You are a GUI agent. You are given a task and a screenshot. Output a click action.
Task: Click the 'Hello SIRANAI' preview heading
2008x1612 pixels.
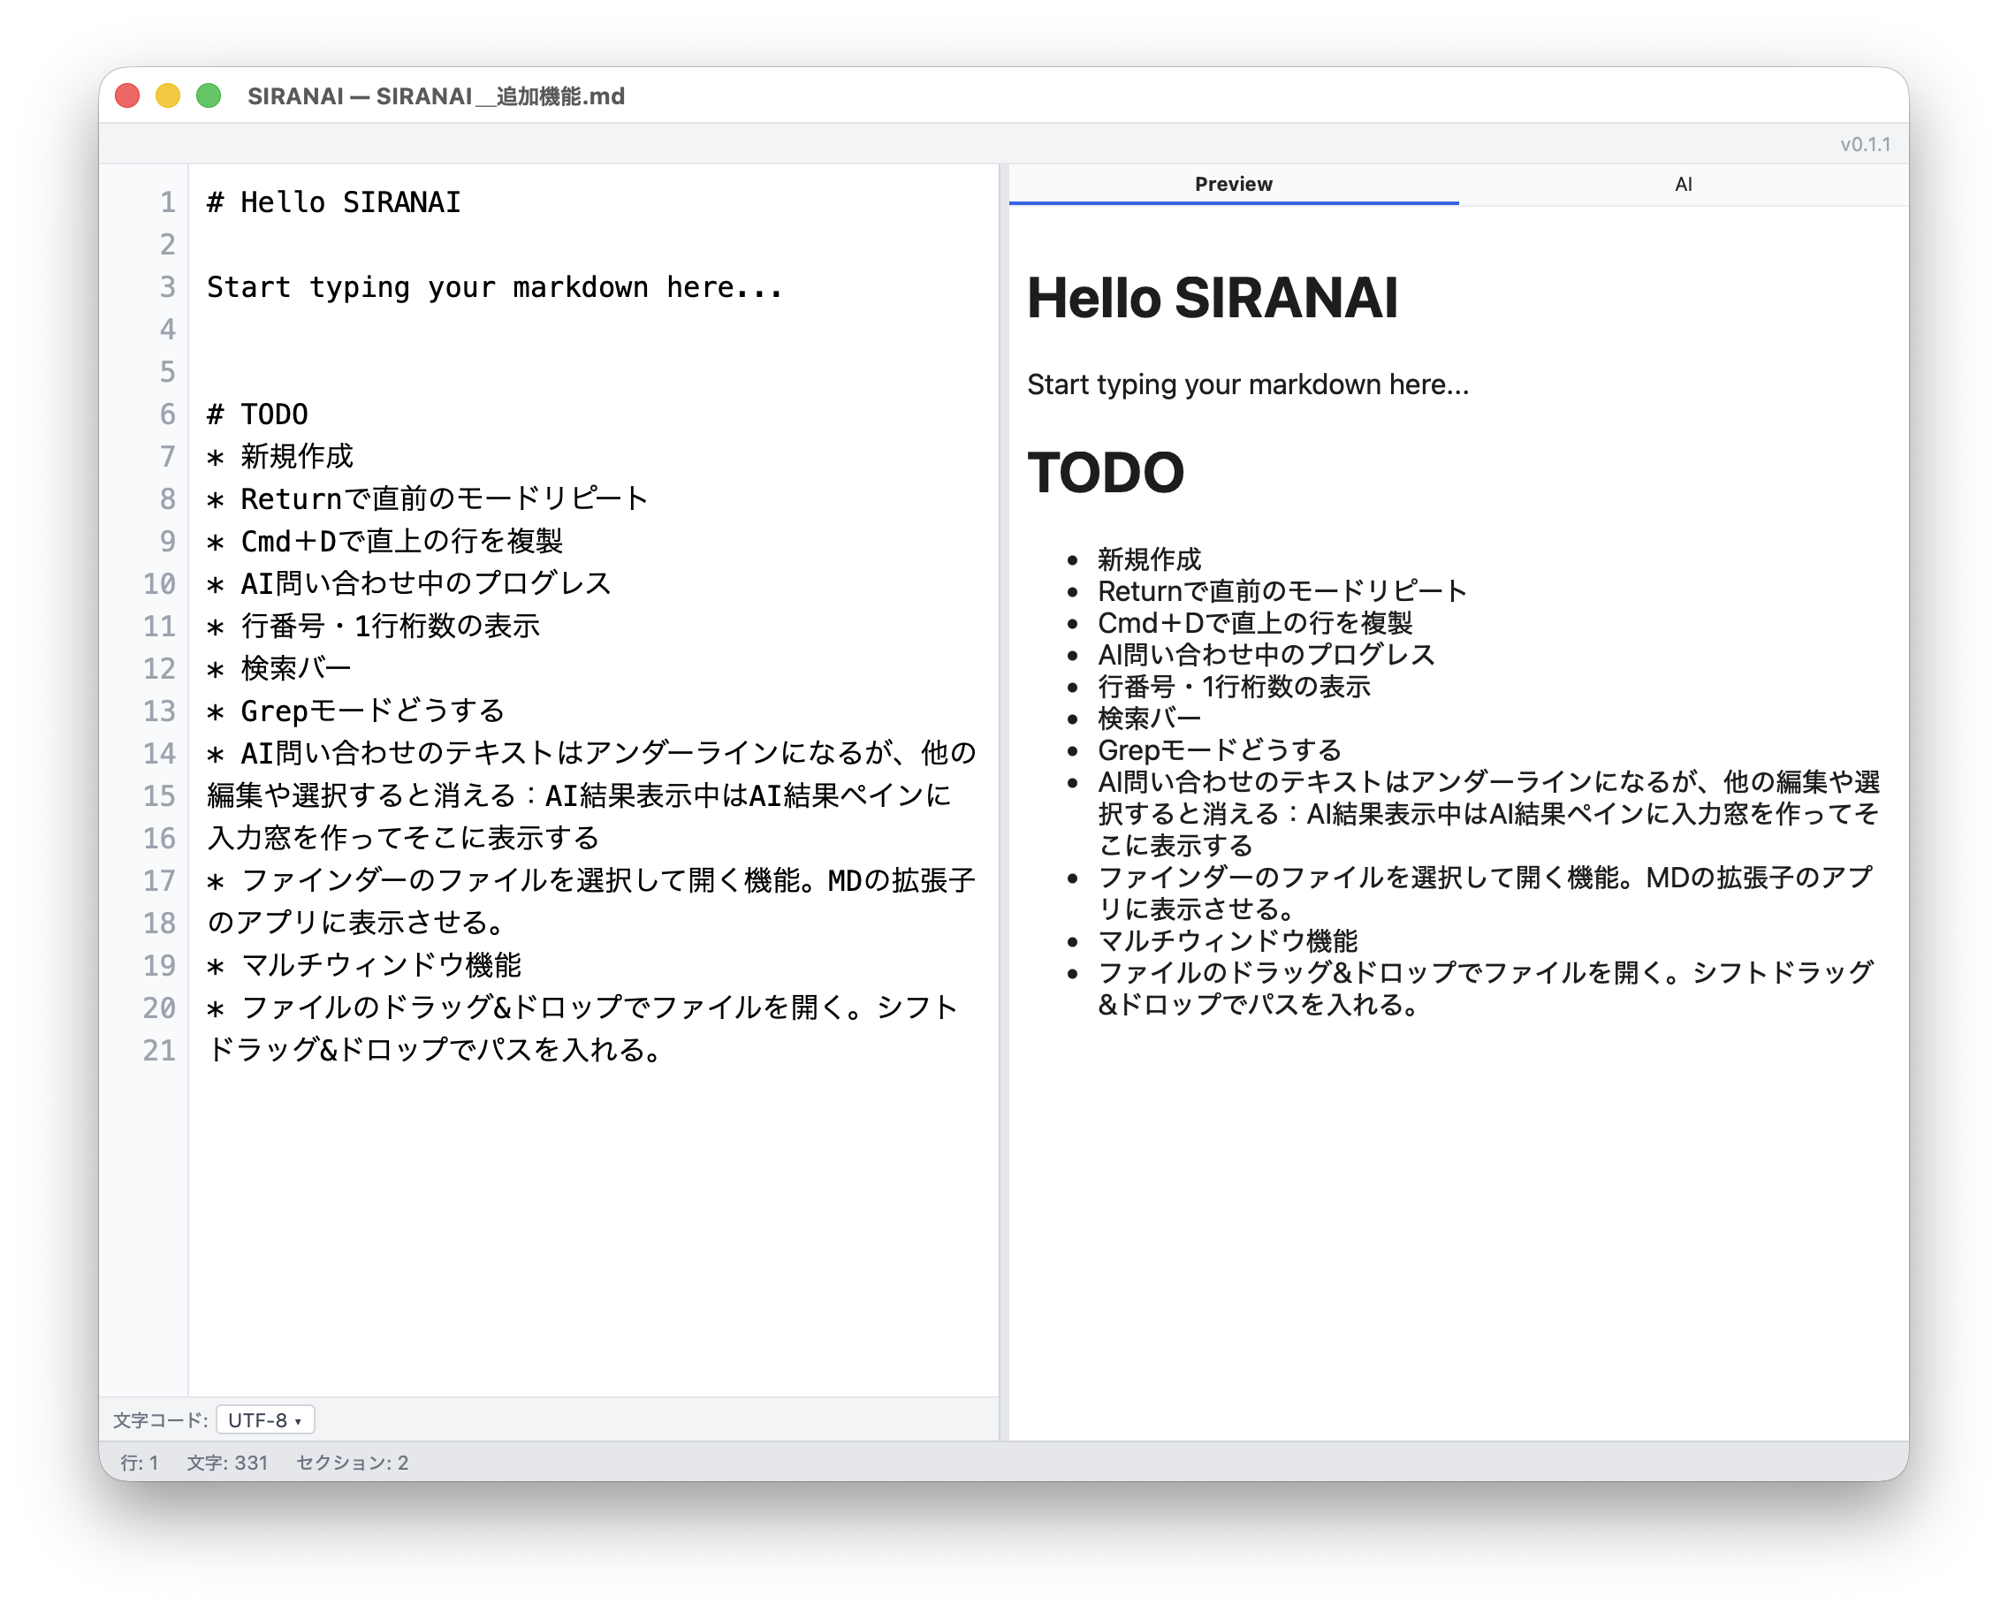1213,298
